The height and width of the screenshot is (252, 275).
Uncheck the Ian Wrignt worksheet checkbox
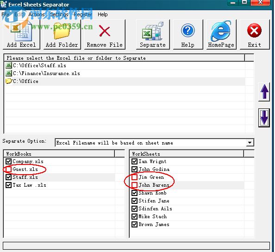tap(134, 161)
